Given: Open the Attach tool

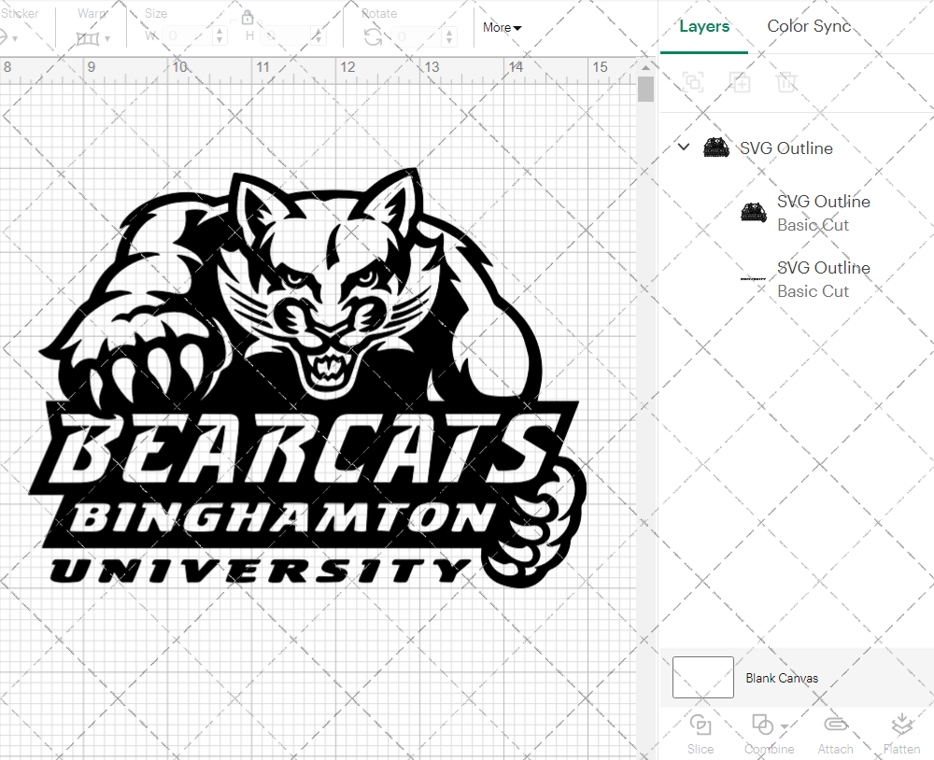Looking at the screenshot, I should tap(835, 735).
